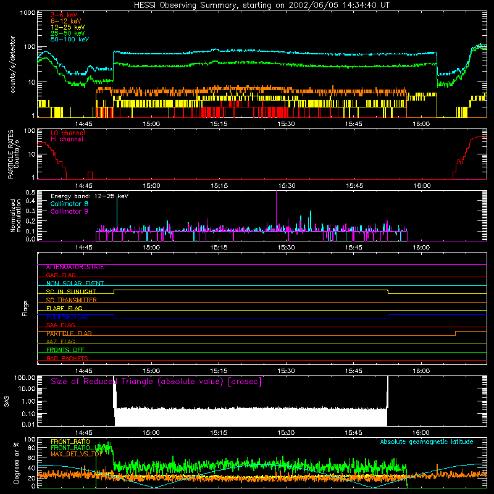
Task: Click the SC_IN_SUNLIGHT flag label
Action: pos(71,291)
